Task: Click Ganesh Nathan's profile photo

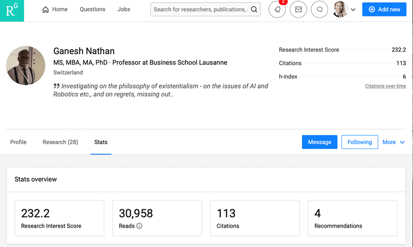Action: (x=26, y=66)
